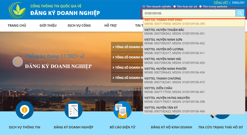The image size is (247, 135).
Task: Open the Dịch vụ thông tin info icon
Action: 25,110
